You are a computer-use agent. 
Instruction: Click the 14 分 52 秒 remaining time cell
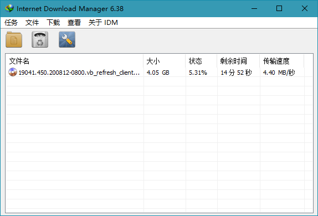coord(236,73)
